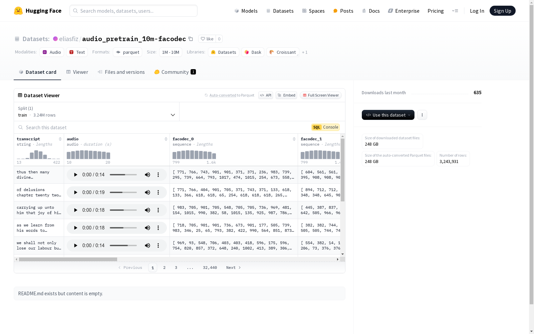Go to Spaces
Screen dimensions: 534x334
click(x=313, y=11)
